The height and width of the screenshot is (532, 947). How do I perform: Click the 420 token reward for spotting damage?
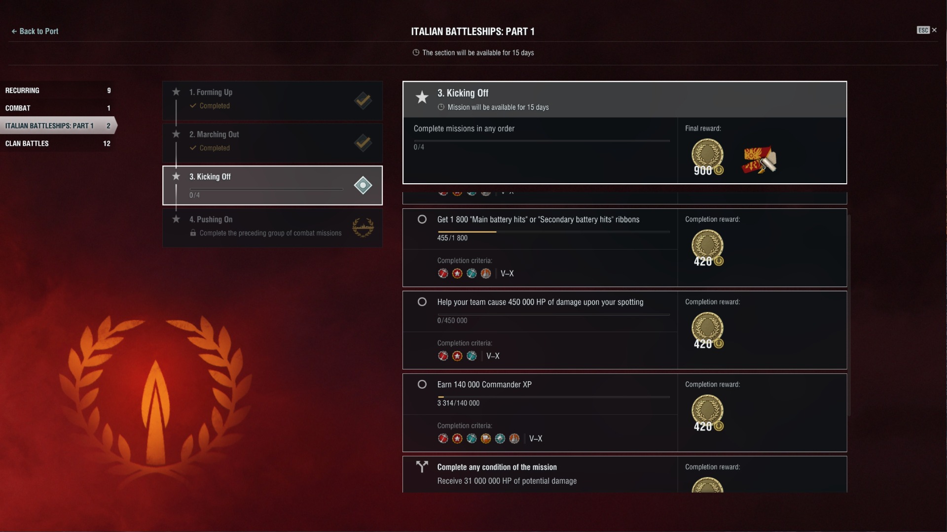pos(707,331)
